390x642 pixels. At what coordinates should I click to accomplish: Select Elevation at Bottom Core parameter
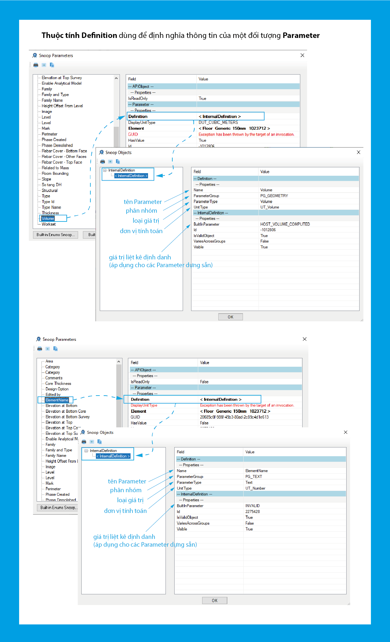[x=66, y=411]
